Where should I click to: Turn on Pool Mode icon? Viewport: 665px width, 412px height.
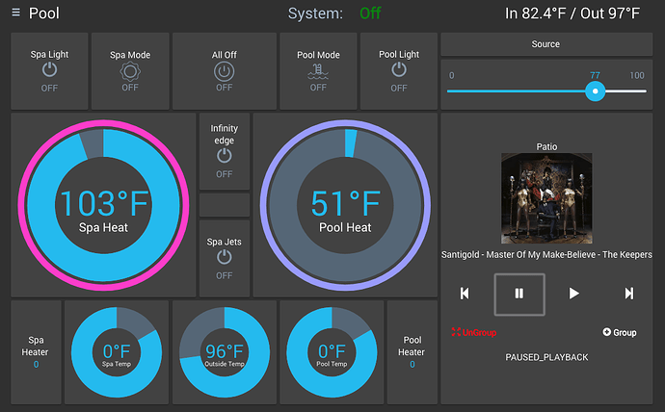[318, 70]
